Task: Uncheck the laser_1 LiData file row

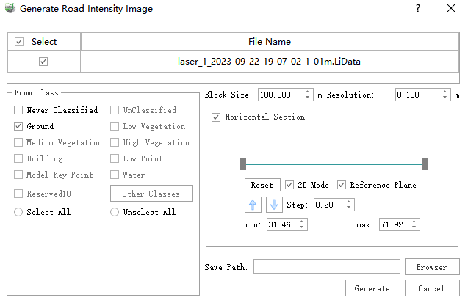Action: (x=43, y=62)
